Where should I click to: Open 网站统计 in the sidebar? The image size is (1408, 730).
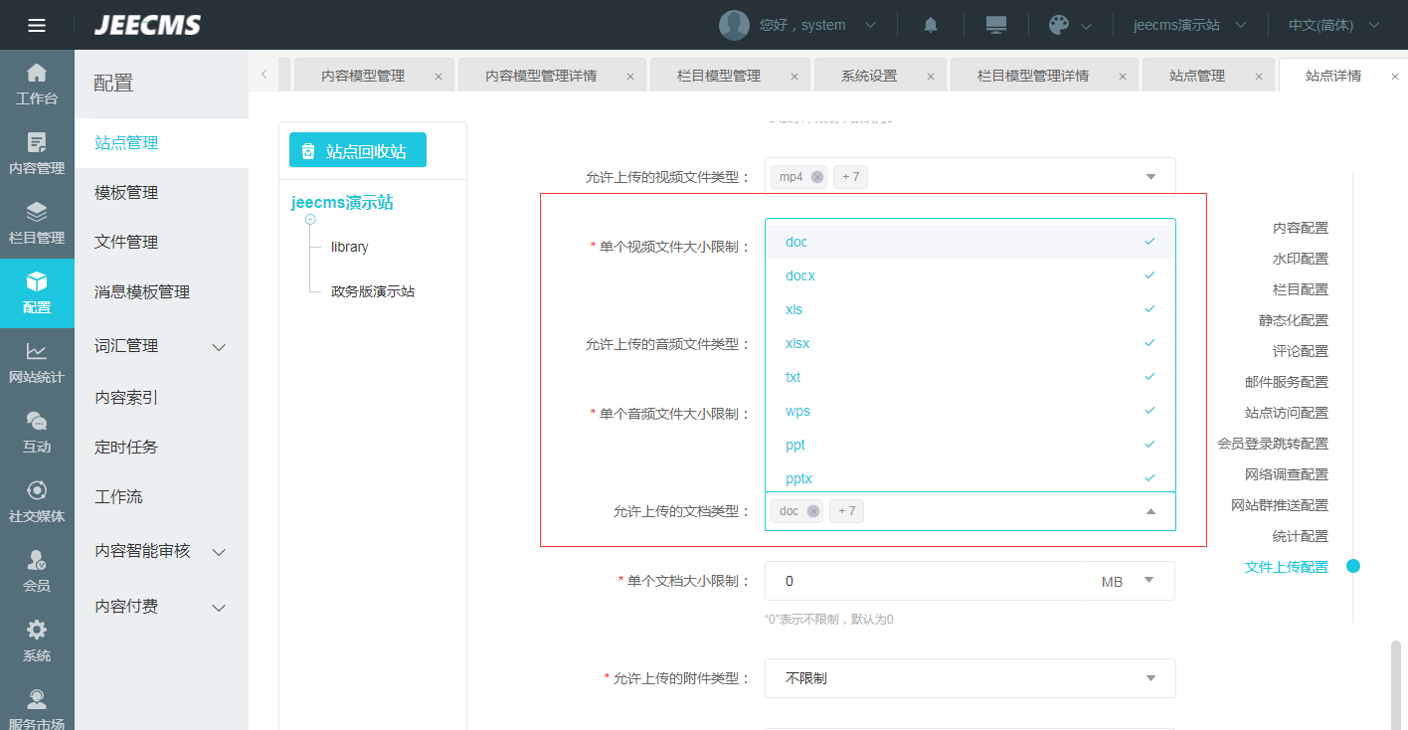point(37,363)
